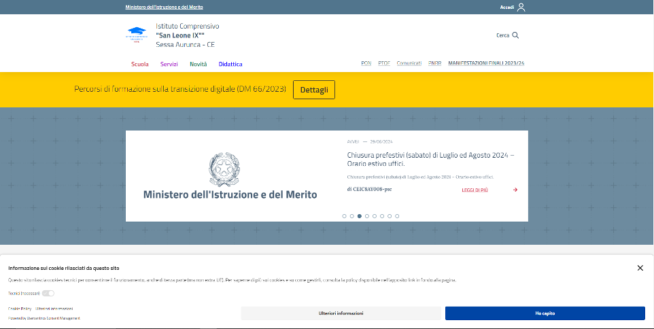The height and width of the screenshot is (329, 654).
Task: Click the Sessa Aurunca - CE subtitle
Action: click(185, 45)
